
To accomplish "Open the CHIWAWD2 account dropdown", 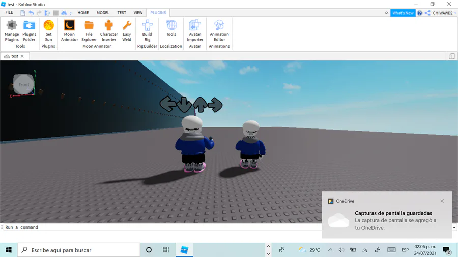I will click(444, 13).
